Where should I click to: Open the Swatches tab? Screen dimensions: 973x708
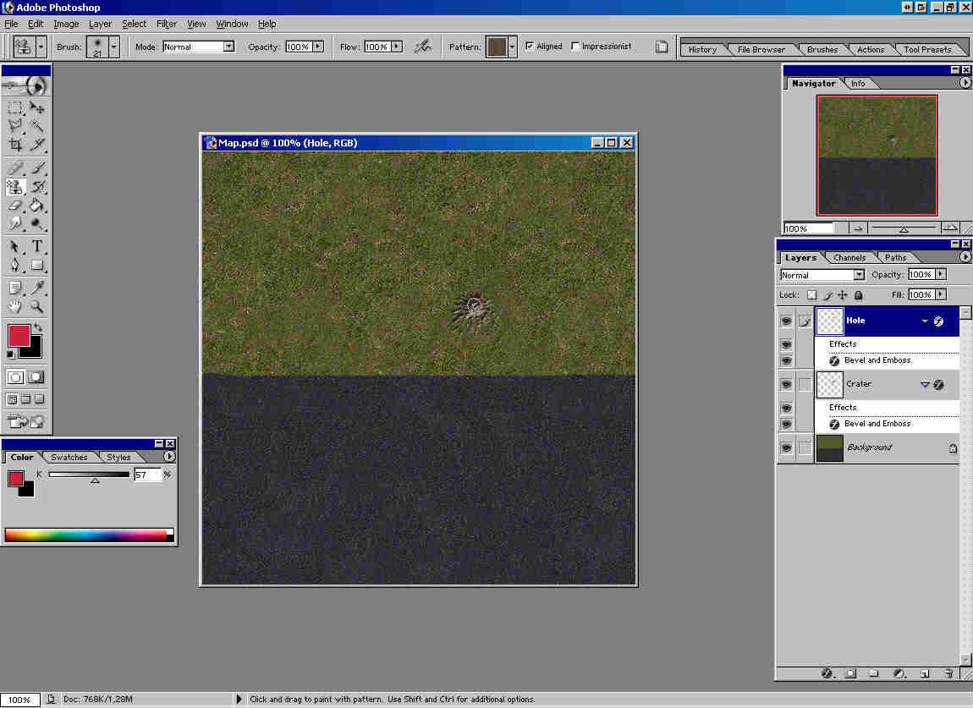click(69, 458)
